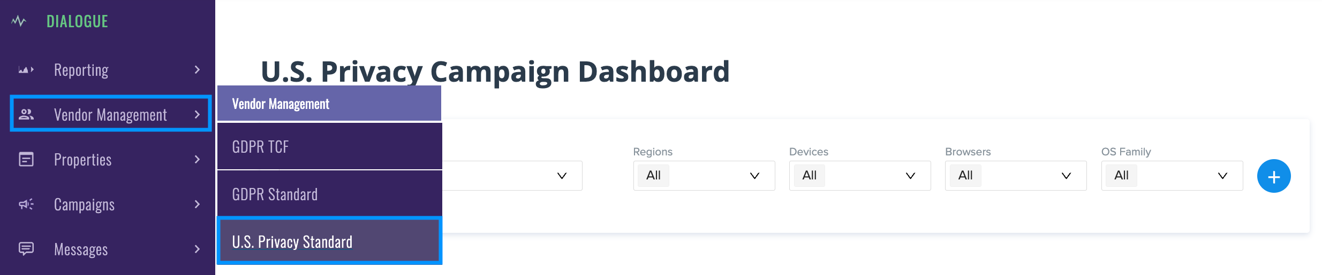The image size is (1322, 275).
Task: Open the OS Family dropdown
Action: point(1172,176)
